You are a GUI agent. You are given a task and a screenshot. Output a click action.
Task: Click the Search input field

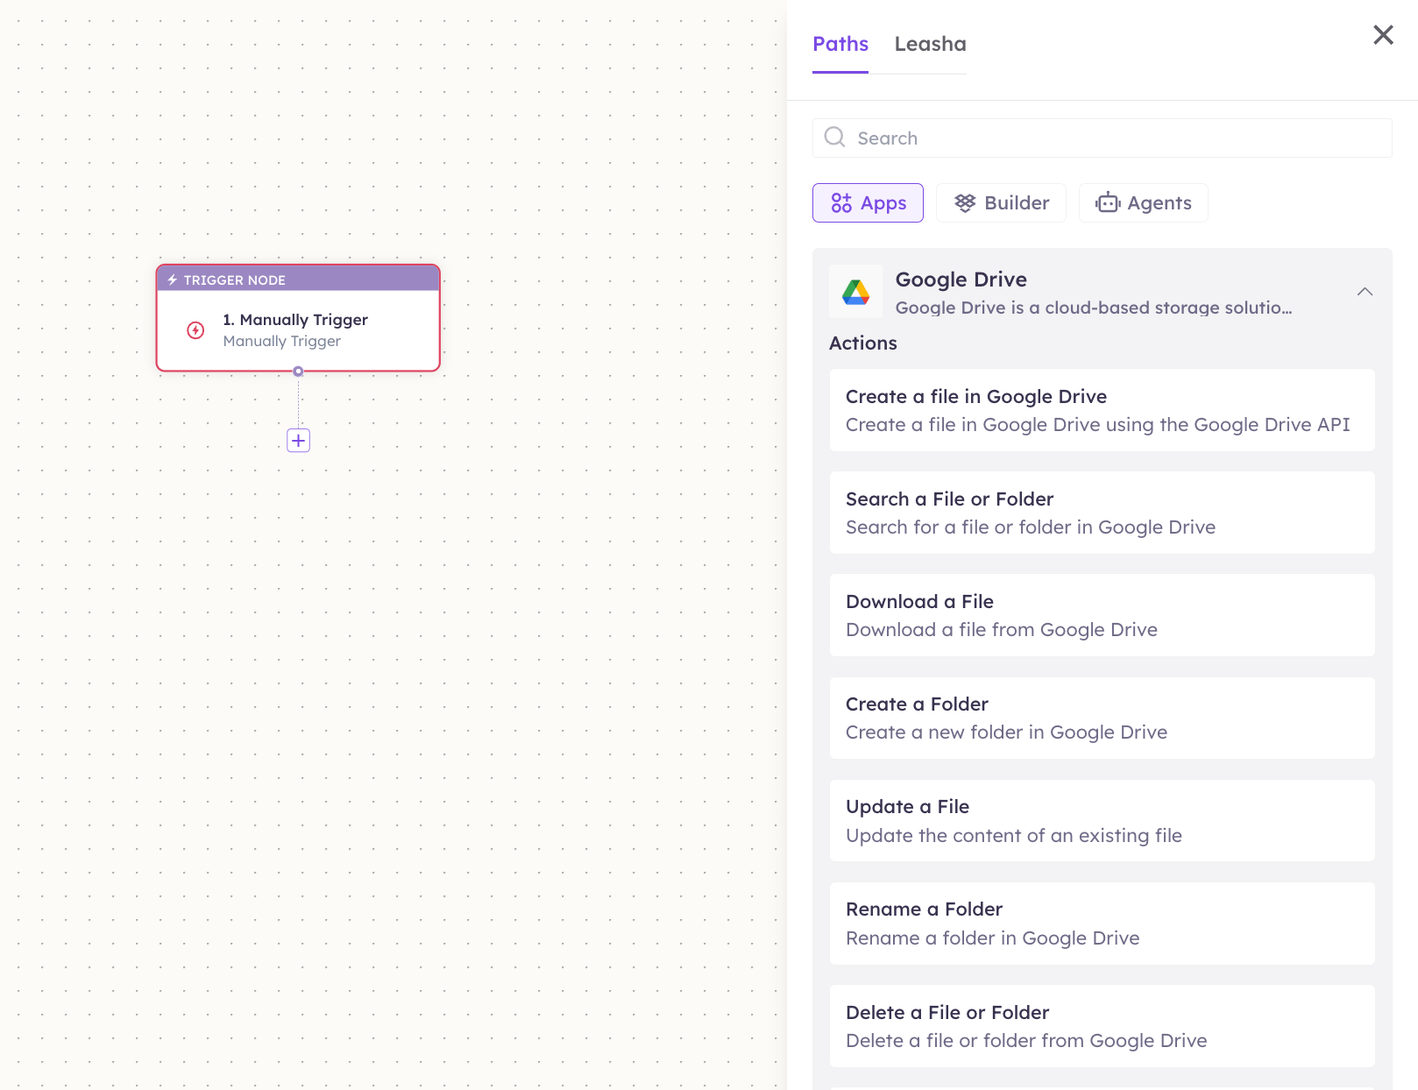[1102, 138]
